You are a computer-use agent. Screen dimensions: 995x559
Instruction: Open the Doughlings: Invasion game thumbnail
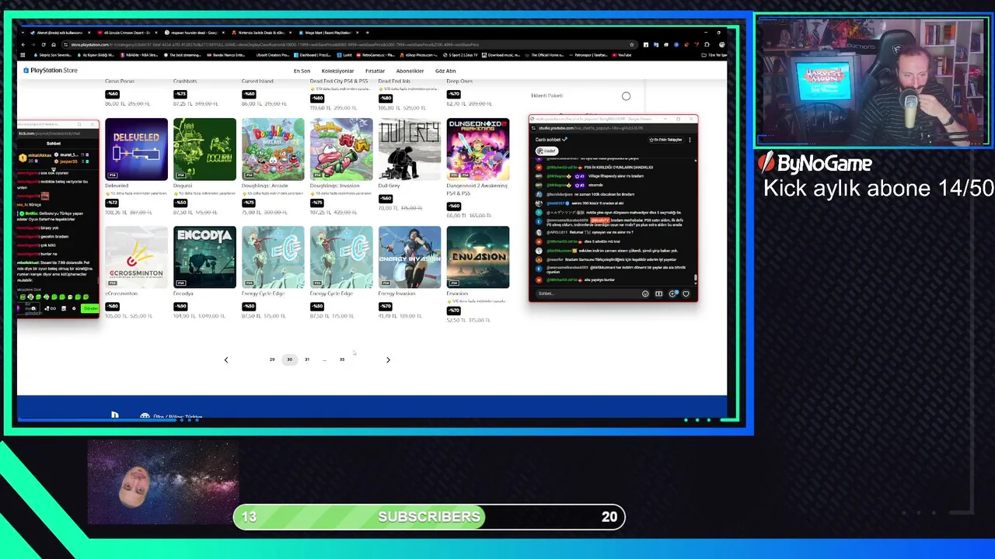341,149
